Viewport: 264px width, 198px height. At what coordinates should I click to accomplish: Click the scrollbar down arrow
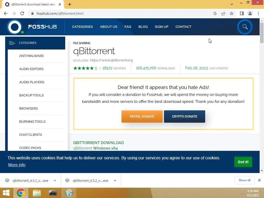tap(262, 171)
